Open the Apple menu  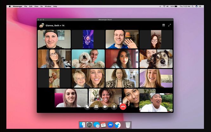pyautogui.click(x=10, y=6)
